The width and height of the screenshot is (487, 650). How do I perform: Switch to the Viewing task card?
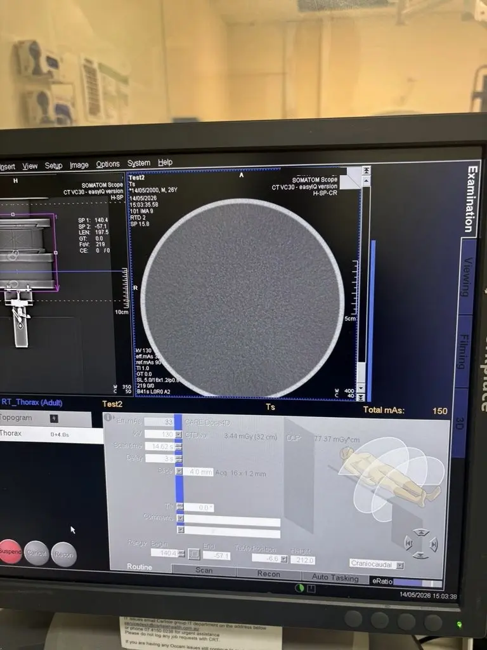pyautogui.click(x=467, y=277)
